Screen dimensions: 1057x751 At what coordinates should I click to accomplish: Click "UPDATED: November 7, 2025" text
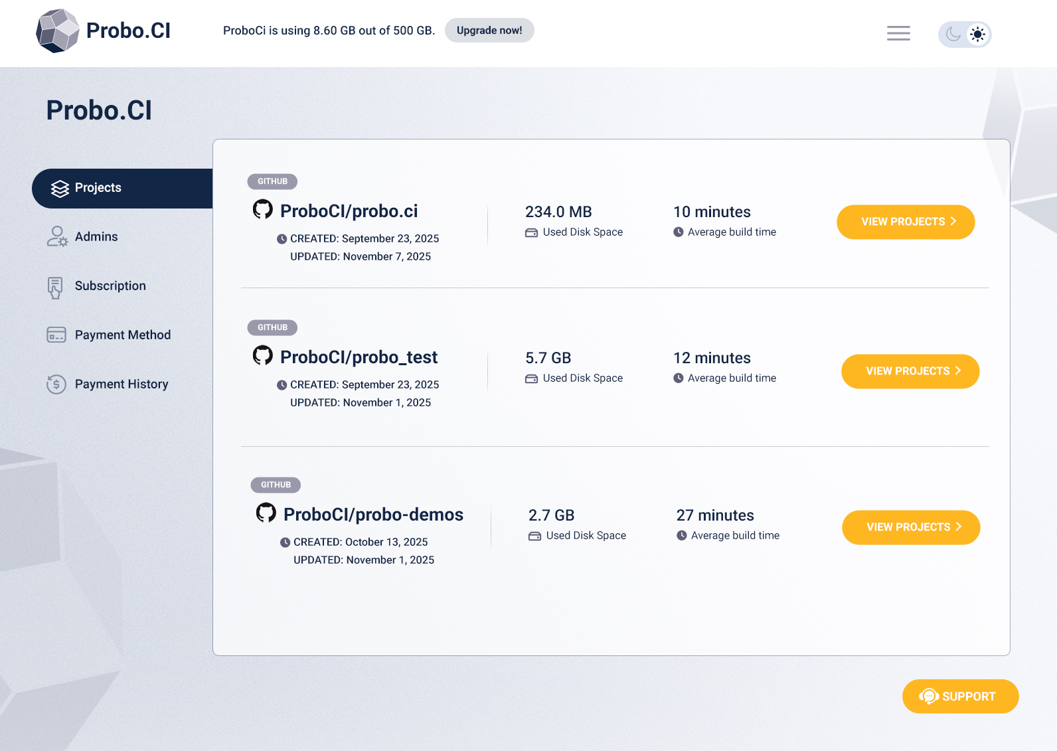pyautogui.click(x=361, y=256)
